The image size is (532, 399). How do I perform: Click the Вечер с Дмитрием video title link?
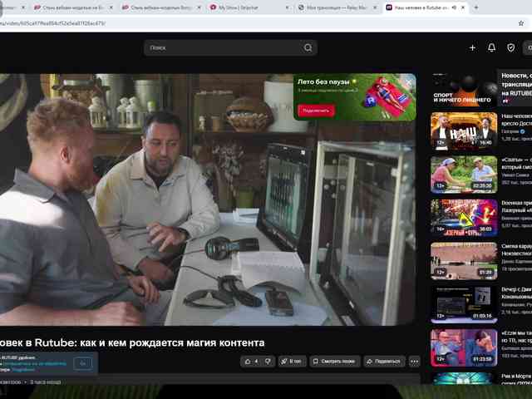point(516,293)
